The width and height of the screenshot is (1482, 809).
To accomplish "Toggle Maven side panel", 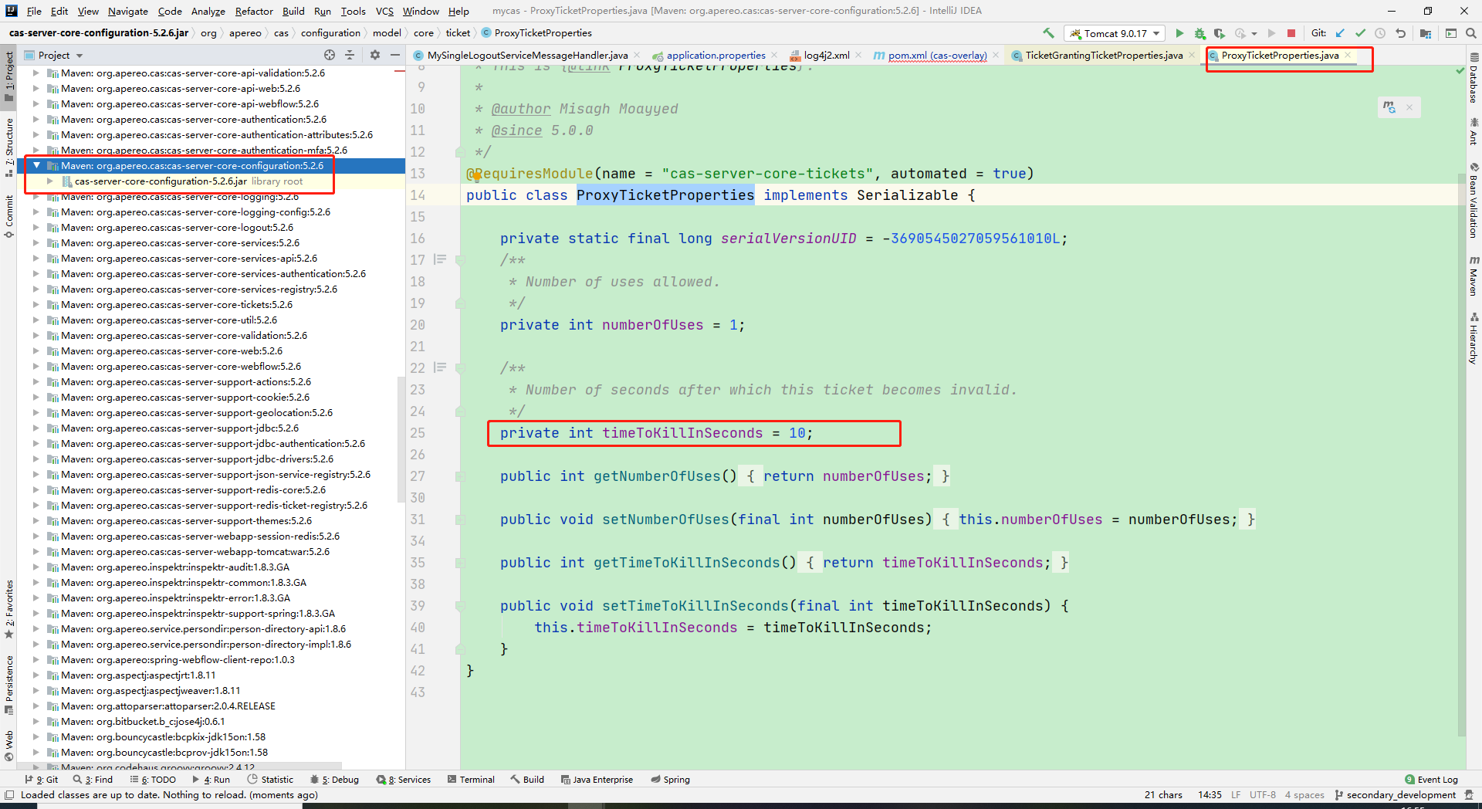I will pyautogui.click(x=1474, y=276).
